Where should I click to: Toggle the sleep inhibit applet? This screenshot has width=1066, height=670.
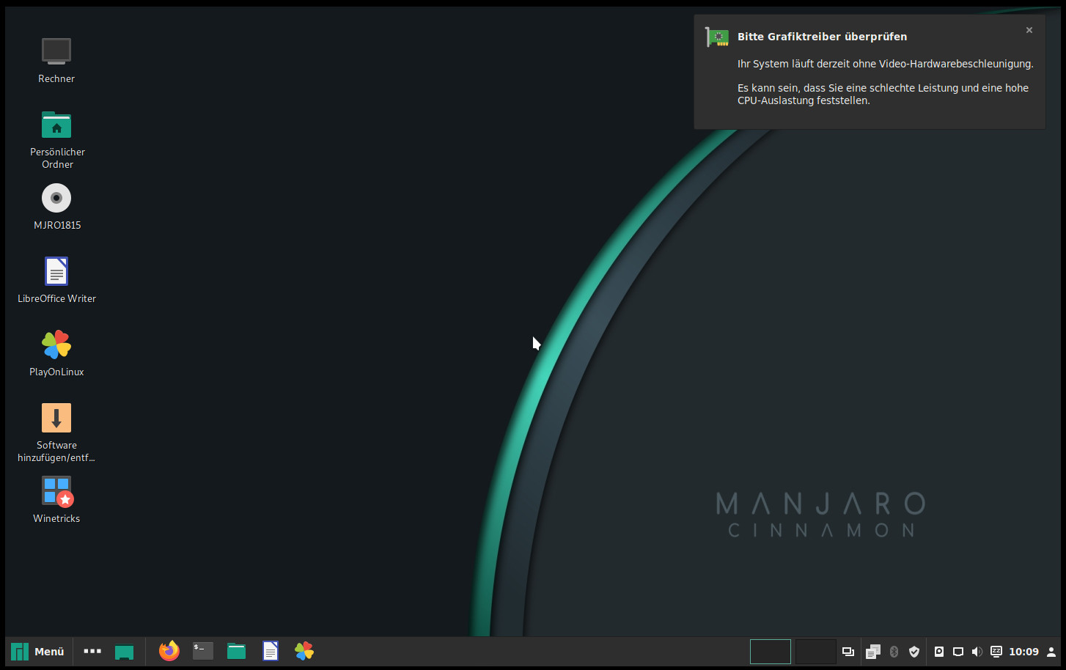tap(996, 652)
